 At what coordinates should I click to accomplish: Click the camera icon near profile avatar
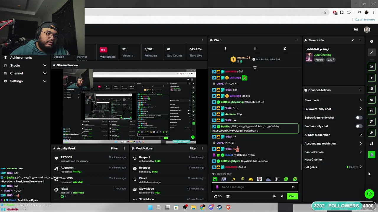pyautogui.click(x=356, y=30)
